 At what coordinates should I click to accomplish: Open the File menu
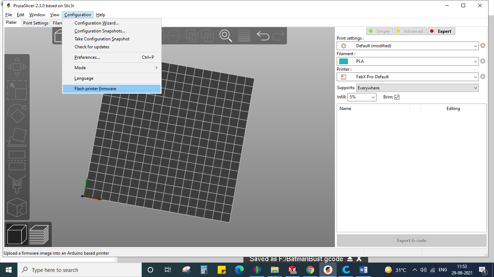9,15
